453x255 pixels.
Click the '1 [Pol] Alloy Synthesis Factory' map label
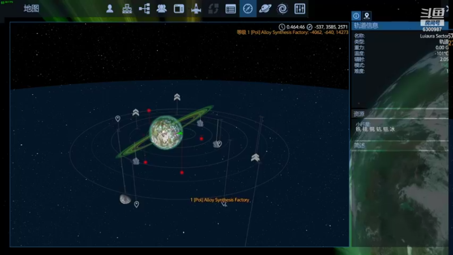click(x=220, y=200)
